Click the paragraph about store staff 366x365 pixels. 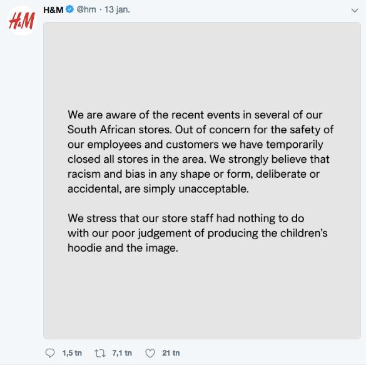coord(198,233)
